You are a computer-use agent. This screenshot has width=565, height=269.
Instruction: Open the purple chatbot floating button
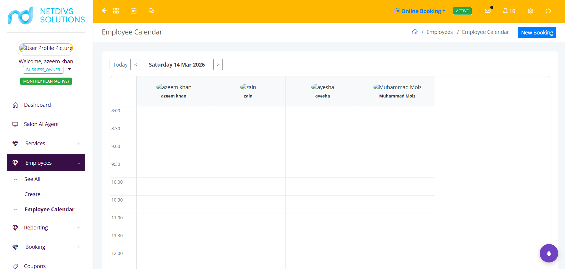(549, 253)
